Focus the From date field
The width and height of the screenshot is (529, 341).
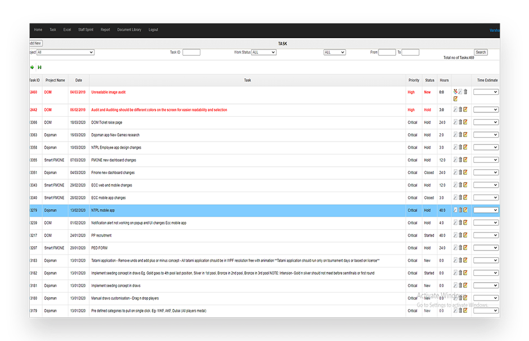387,52
